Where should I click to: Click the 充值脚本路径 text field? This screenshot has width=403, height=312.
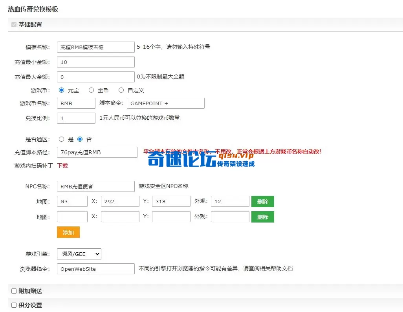point(97,152)
